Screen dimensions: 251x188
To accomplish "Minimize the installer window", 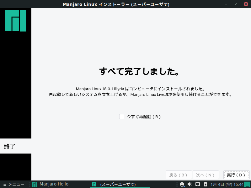I will click(x=226, y=4).
